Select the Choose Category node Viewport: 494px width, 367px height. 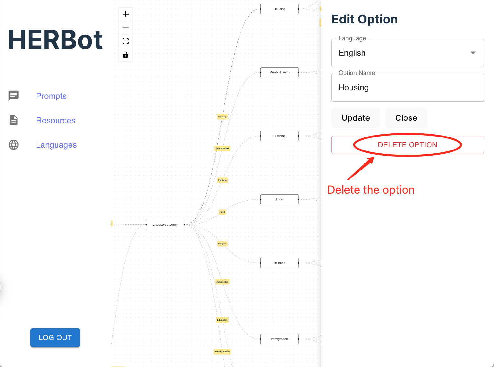pos(165,225)
